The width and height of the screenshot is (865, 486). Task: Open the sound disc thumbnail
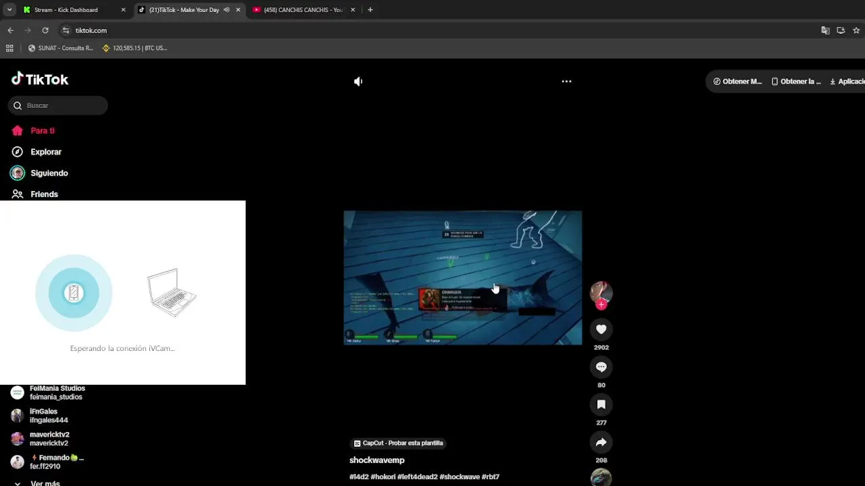[601, 477]
